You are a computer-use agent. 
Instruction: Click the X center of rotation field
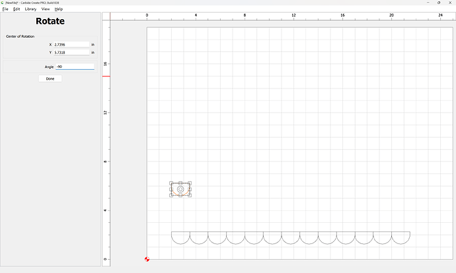point(71,44)
